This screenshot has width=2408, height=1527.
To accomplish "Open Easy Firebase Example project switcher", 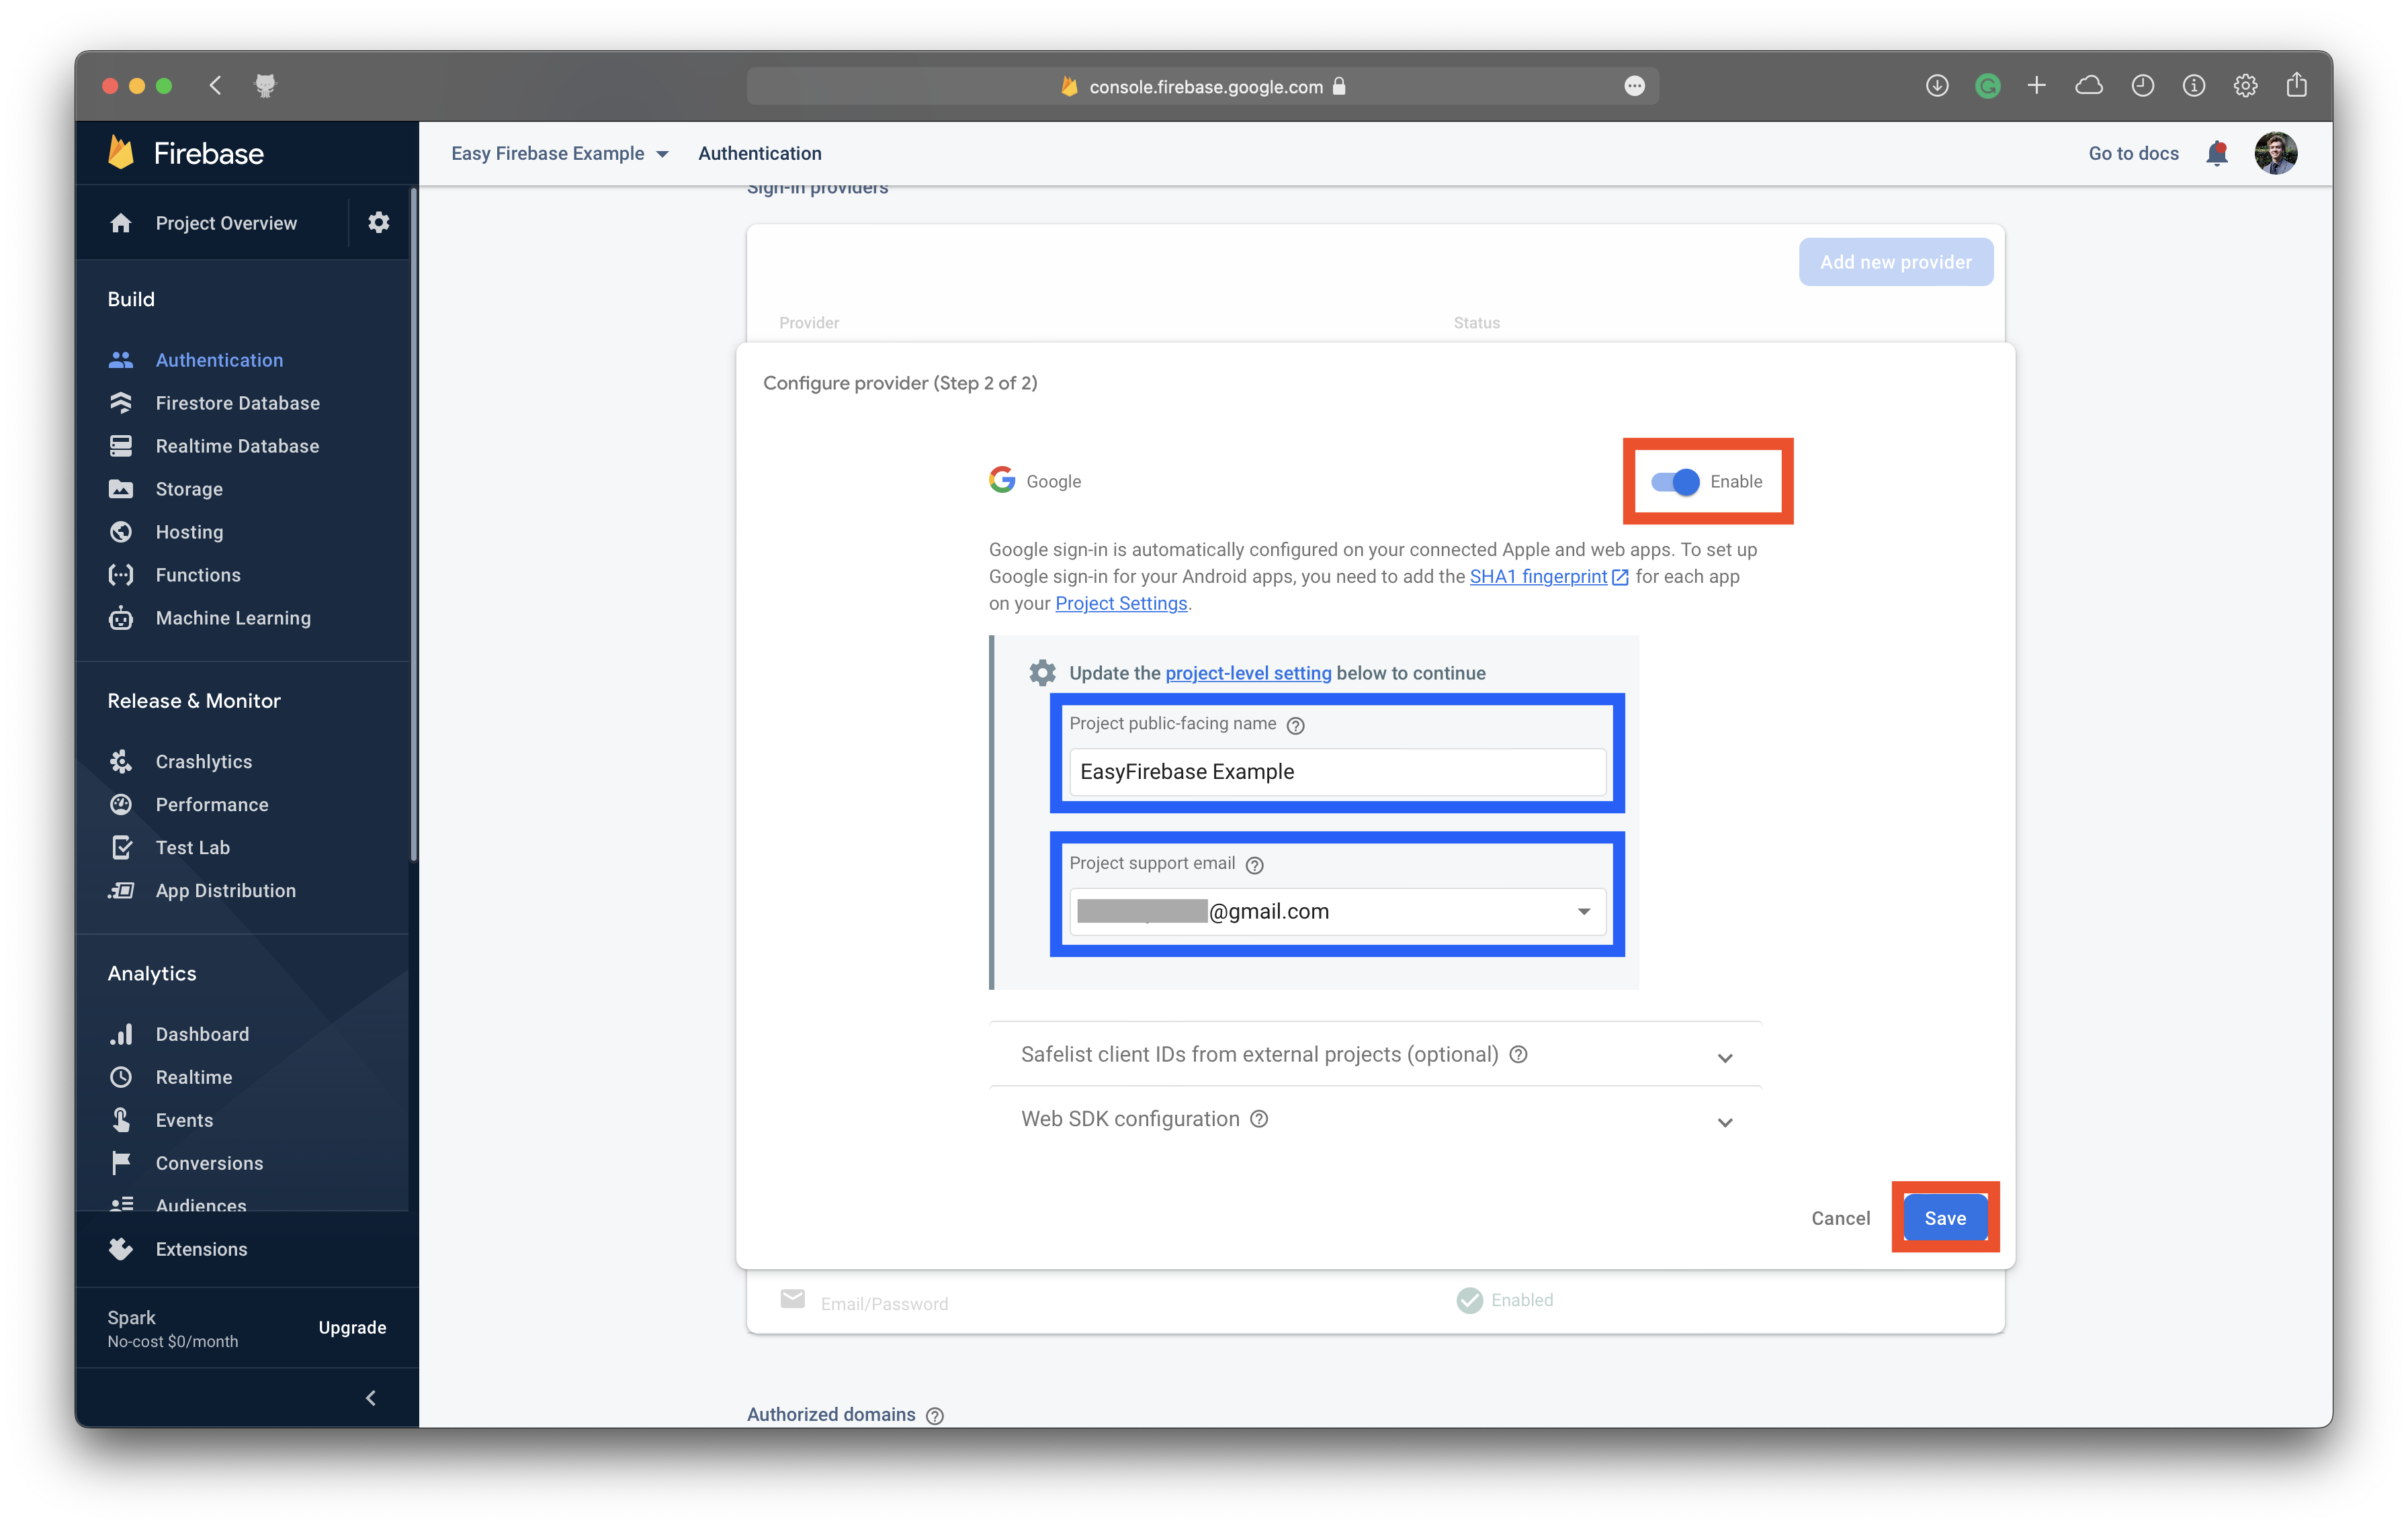I will [559, 153].
